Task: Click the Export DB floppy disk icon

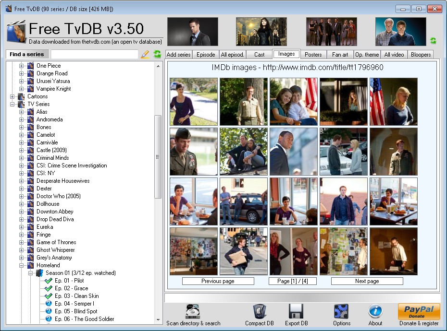Action: pyautogui.click(x=297, y=311)
